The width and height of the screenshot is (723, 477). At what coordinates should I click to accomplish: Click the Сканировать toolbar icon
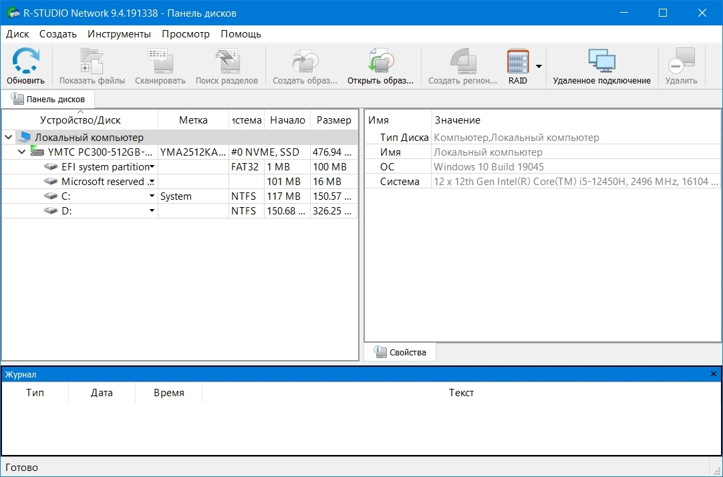click(x=160, y=60)
